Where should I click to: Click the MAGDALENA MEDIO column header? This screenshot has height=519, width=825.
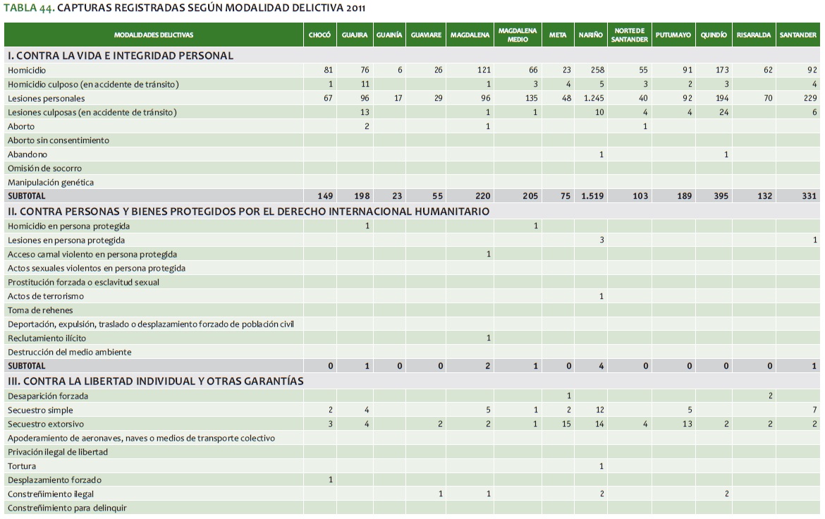click(517, 35)
